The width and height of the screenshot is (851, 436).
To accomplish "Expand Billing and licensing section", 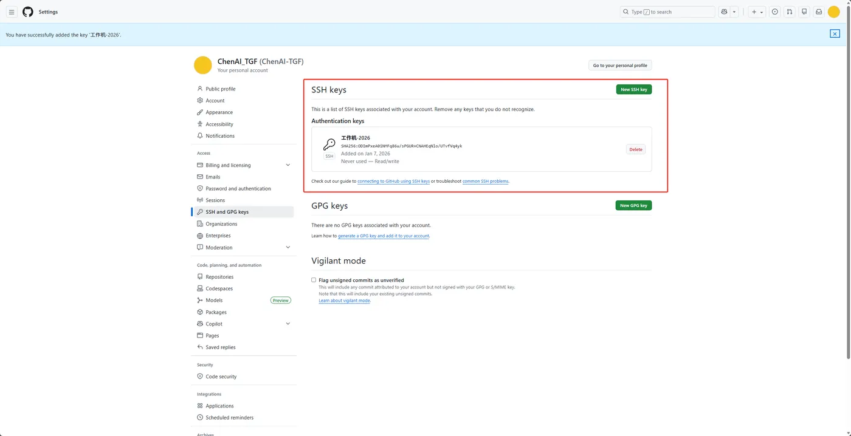I will (288, 165).
